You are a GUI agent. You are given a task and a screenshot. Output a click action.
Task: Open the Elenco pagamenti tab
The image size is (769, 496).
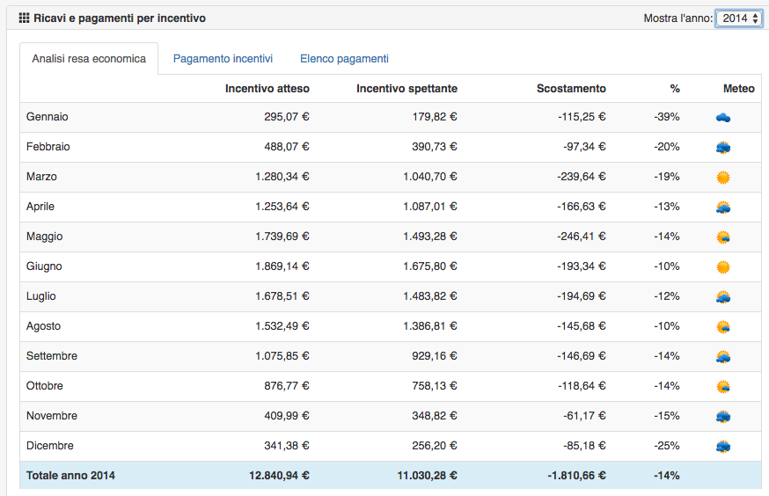pyautogui.click(x=344, y=59)
